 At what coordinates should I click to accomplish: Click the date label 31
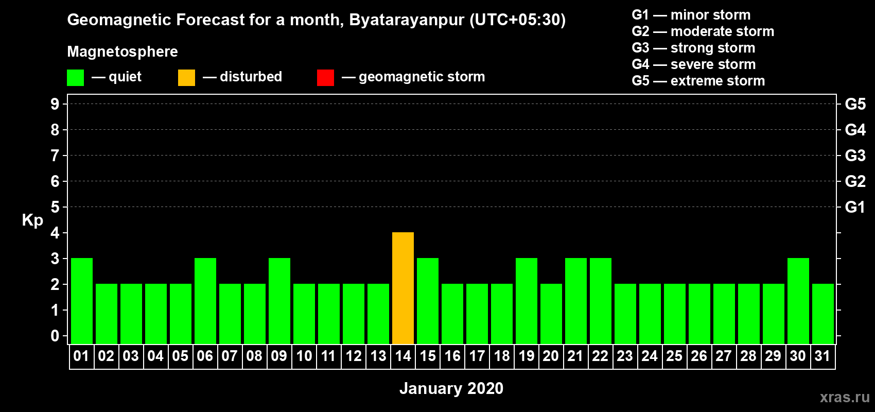tap(822, 356)
